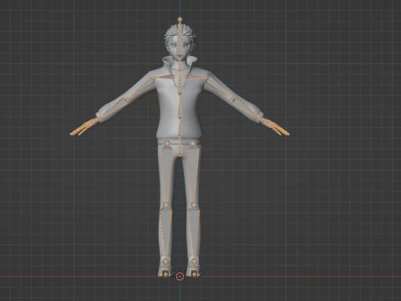This screenshot has height=301, width=401.
Task: Select the lower spine bone above the waist
Action: pyautogui.click(x=180, y=129)
